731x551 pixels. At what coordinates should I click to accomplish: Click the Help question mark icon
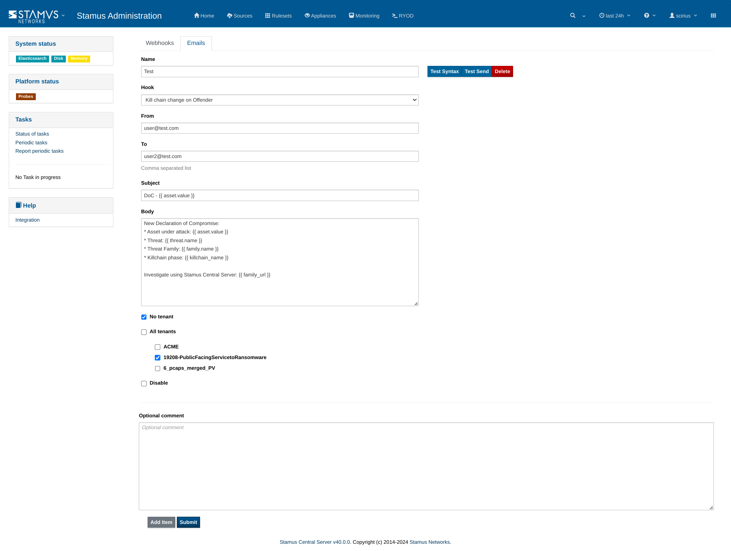click(x=647, y=16)
